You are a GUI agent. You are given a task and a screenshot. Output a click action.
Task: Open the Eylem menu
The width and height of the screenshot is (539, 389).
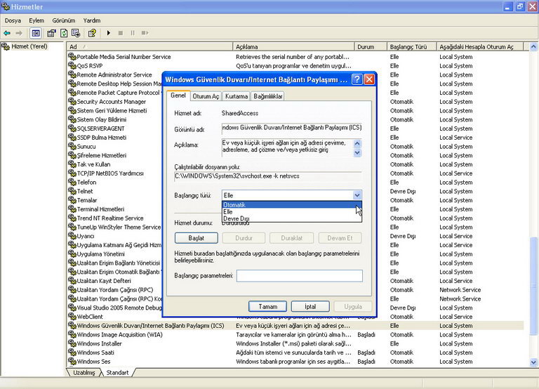(x=36, y=20)
